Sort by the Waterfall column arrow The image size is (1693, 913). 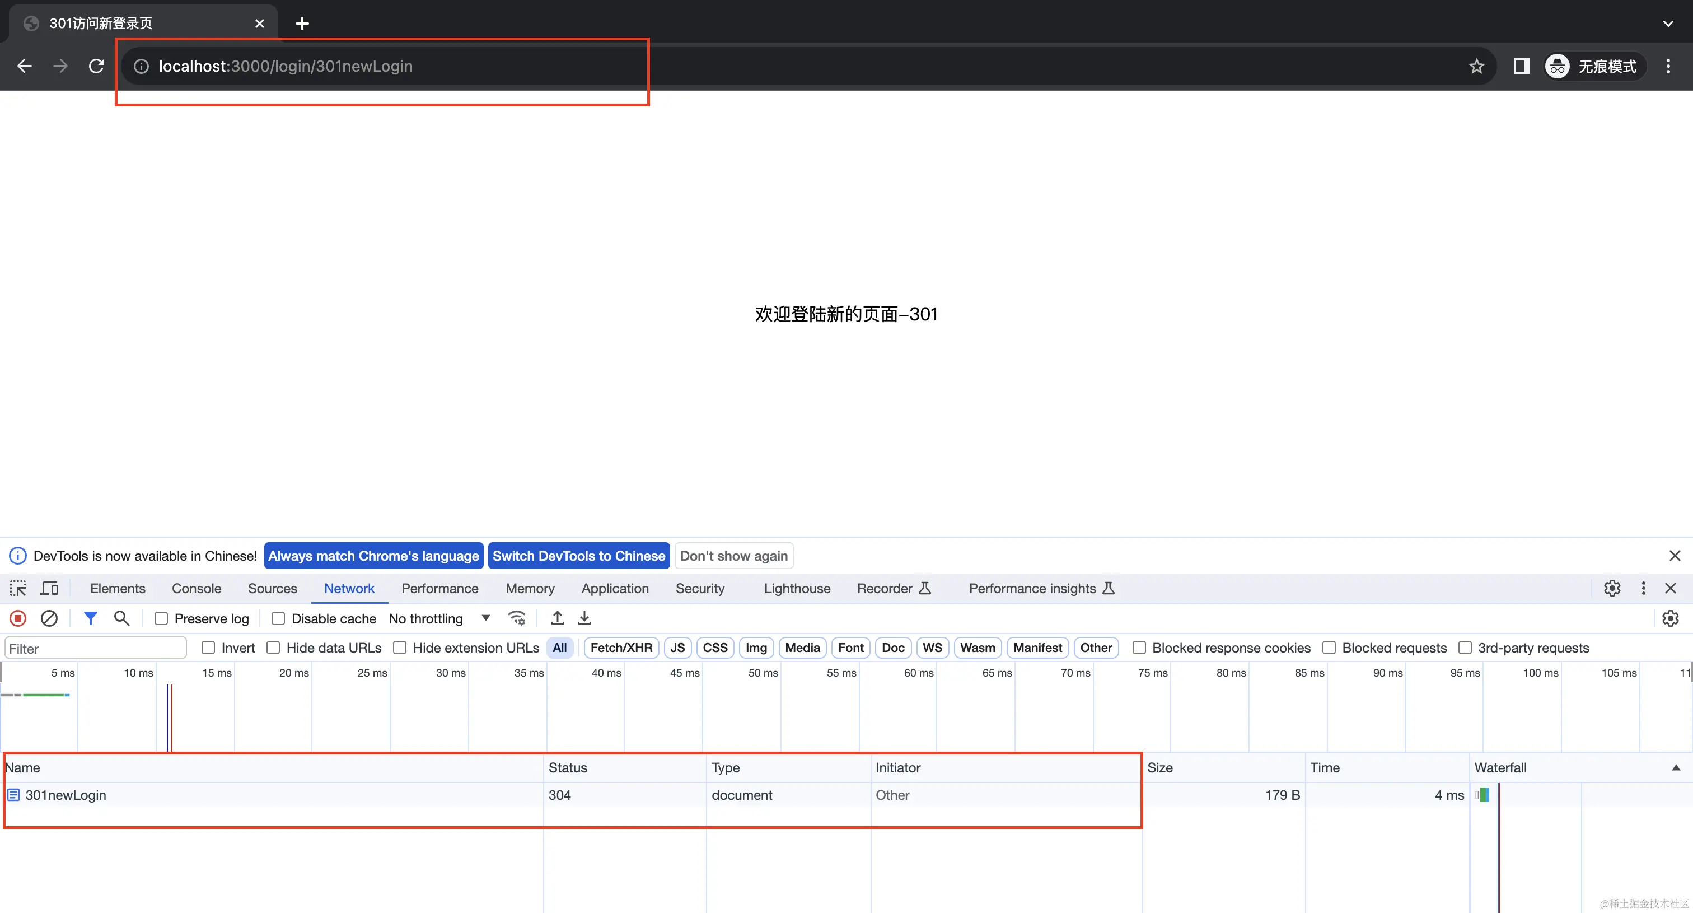[x=1675, y=767]
